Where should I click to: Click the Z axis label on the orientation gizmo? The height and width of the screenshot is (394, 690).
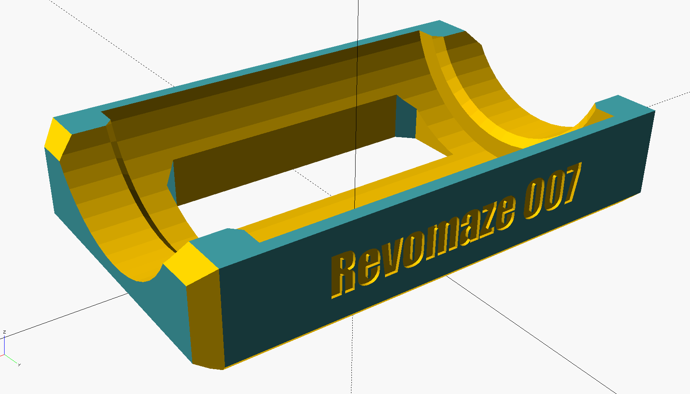4,332
